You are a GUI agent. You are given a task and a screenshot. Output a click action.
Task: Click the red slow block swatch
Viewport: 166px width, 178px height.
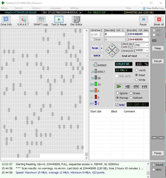tap(96, 97)
